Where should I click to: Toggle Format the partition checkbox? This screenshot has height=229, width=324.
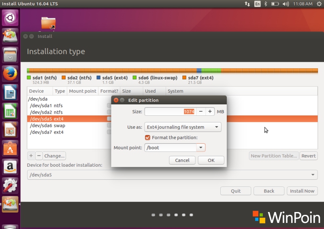click(147, 138)
